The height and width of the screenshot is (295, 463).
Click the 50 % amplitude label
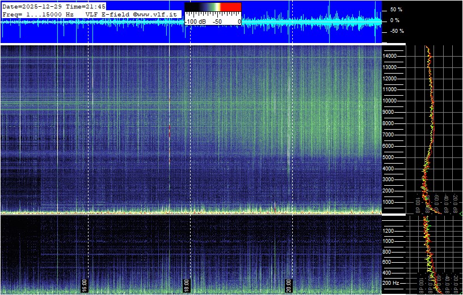(395, 10)
